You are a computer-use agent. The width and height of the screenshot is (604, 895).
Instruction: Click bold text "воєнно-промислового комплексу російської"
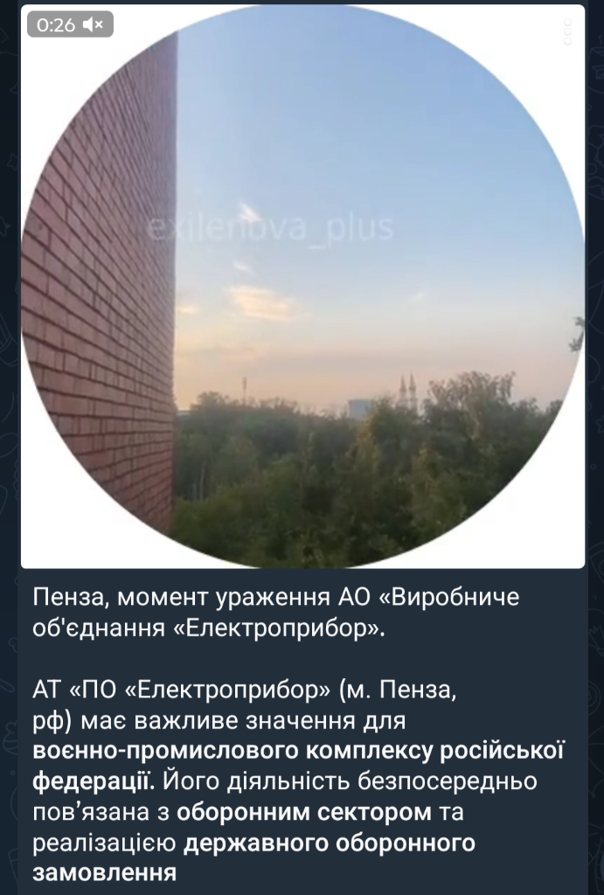[x=298, y=751]
